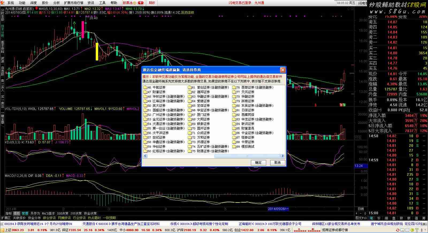The width and height of the screenshot is (428, 233).
Task: Open the 系统 menu
Action: click(11, 3)
